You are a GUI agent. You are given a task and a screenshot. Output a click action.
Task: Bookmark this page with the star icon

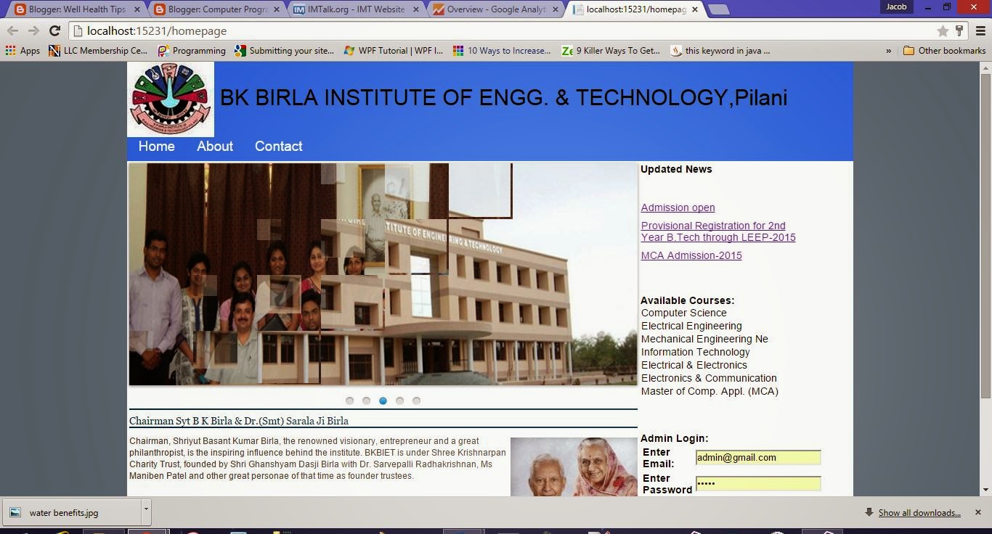[x=943, y=30]
